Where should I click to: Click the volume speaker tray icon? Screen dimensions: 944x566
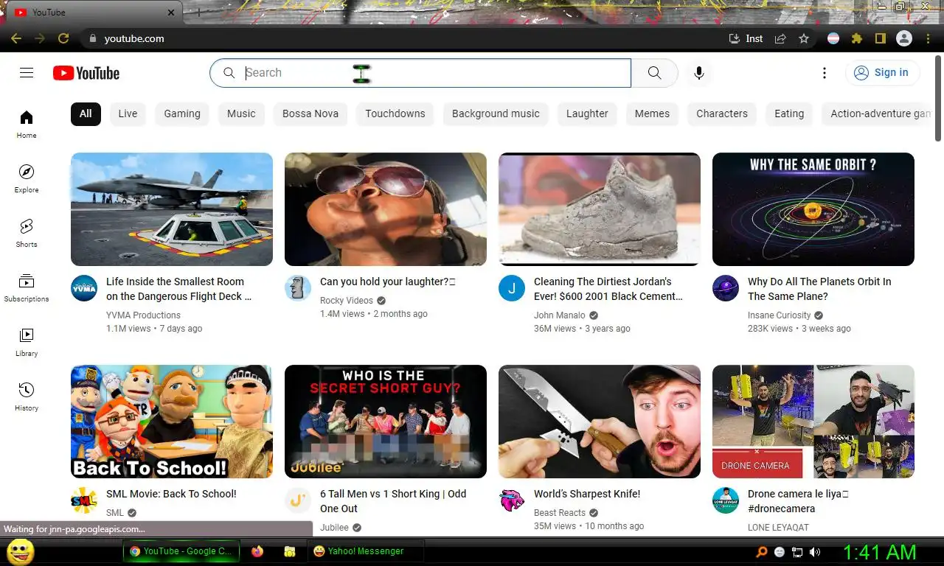pos(815,552)
